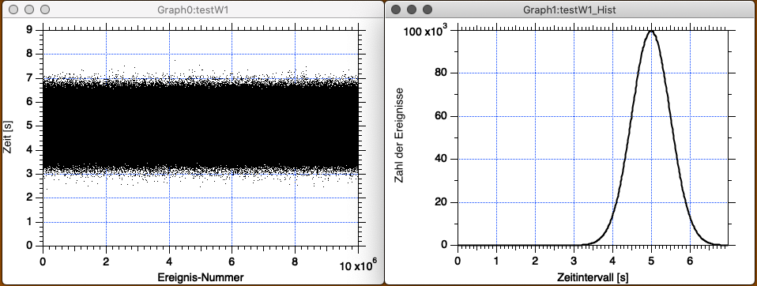Select the 'Zeitintervall [s]' axis label
The image size is (757, 286).
(593, 278)
